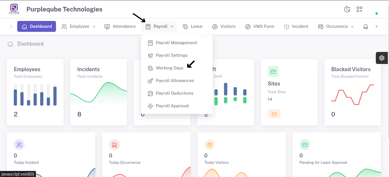
Task: Go to Dashboard tab
Action: pos(36,26)
